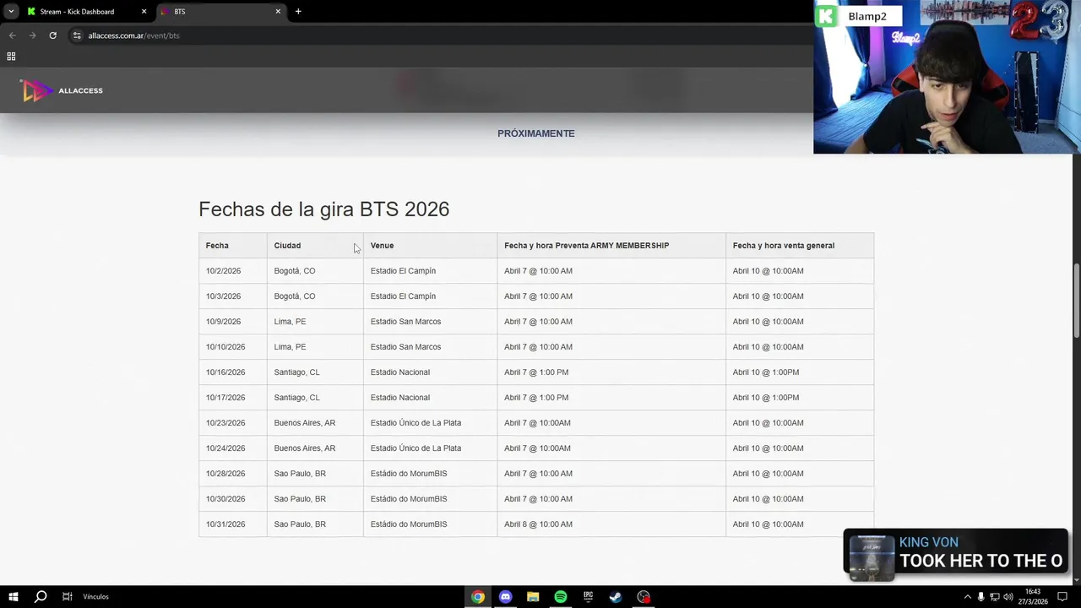
Task: Open Epic Games Launcher from taskbar
Action: click(x=588, y=597)
